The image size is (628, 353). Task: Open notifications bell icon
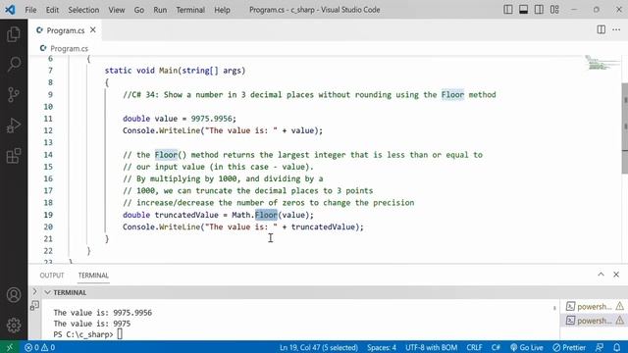[617, 347]
